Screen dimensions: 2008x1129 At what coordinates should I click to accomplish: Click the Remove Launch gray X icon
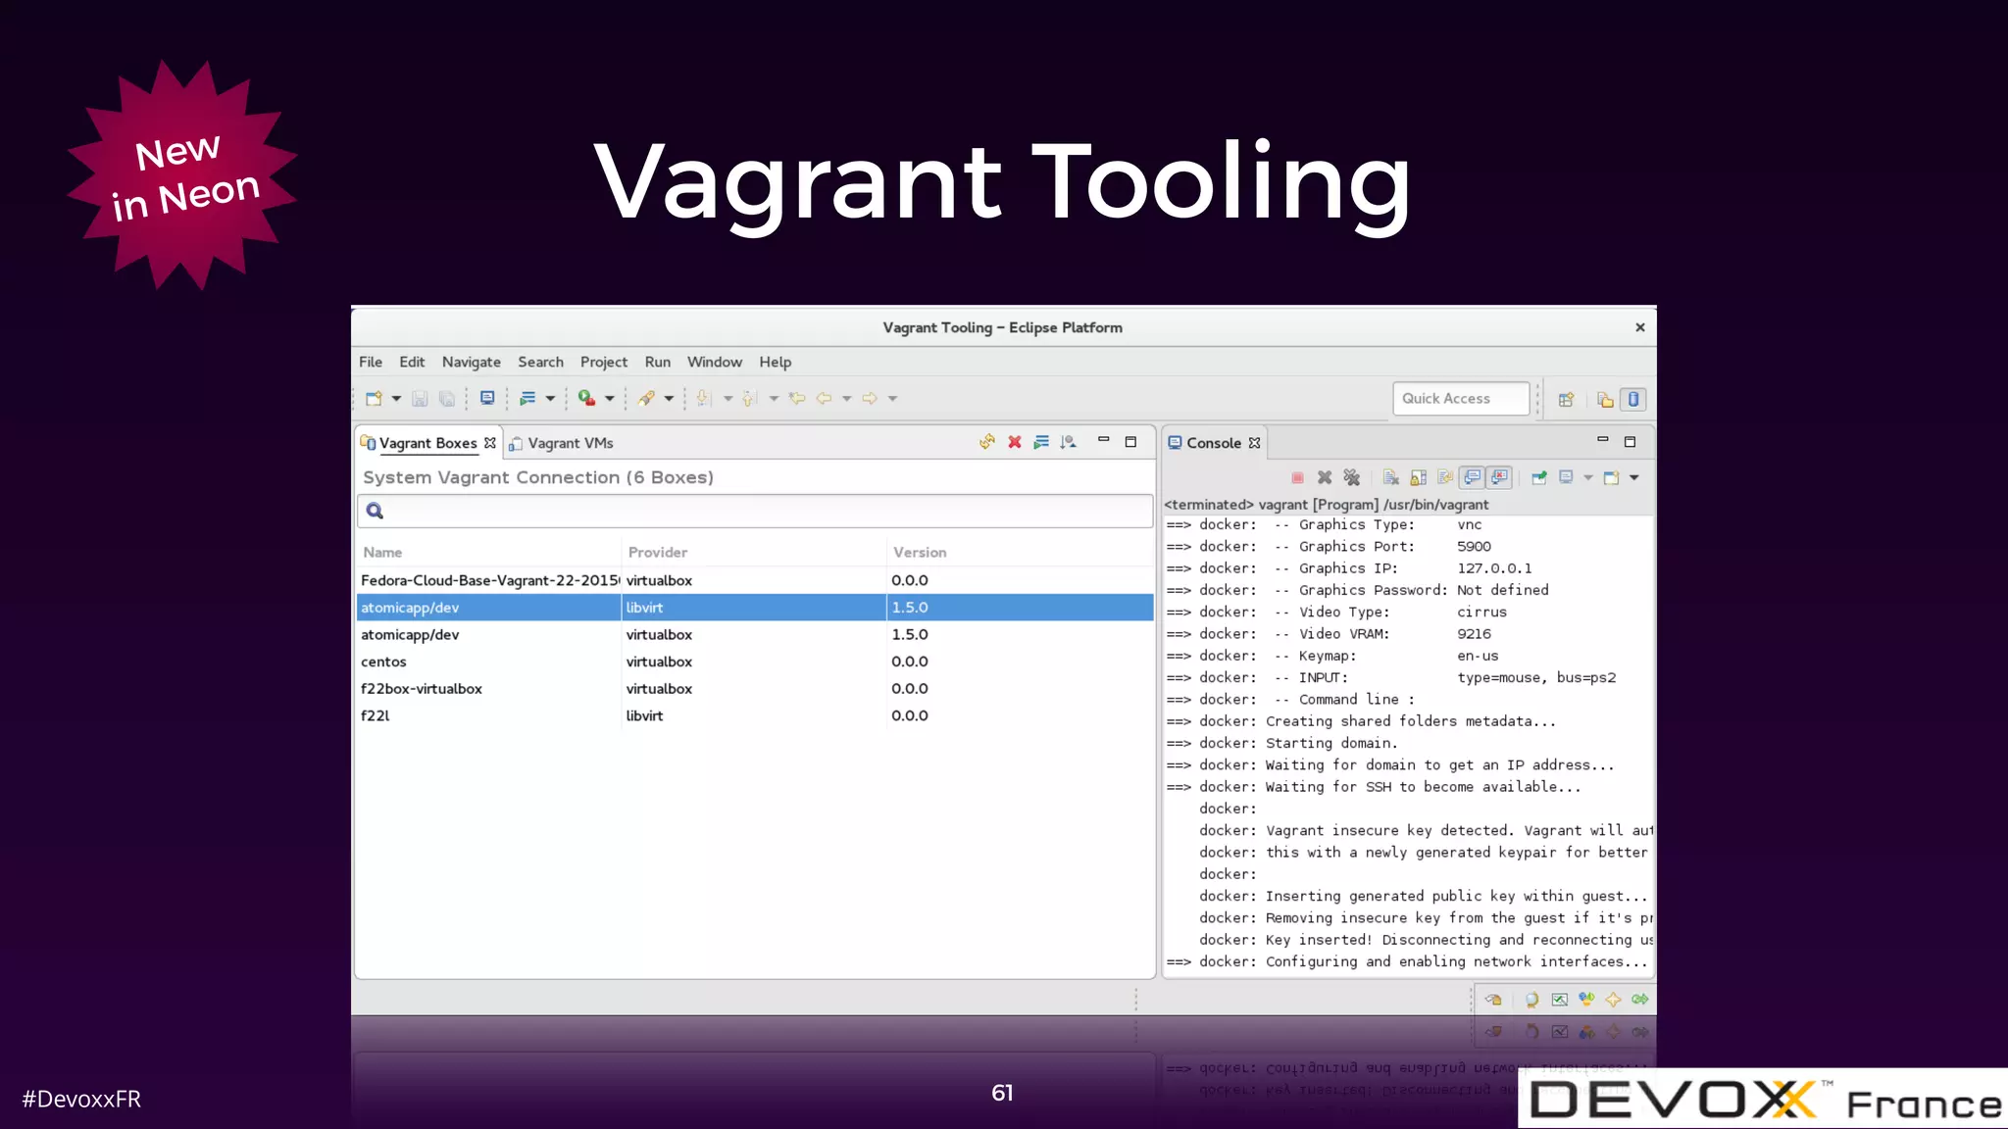(x=1325, y=477)
